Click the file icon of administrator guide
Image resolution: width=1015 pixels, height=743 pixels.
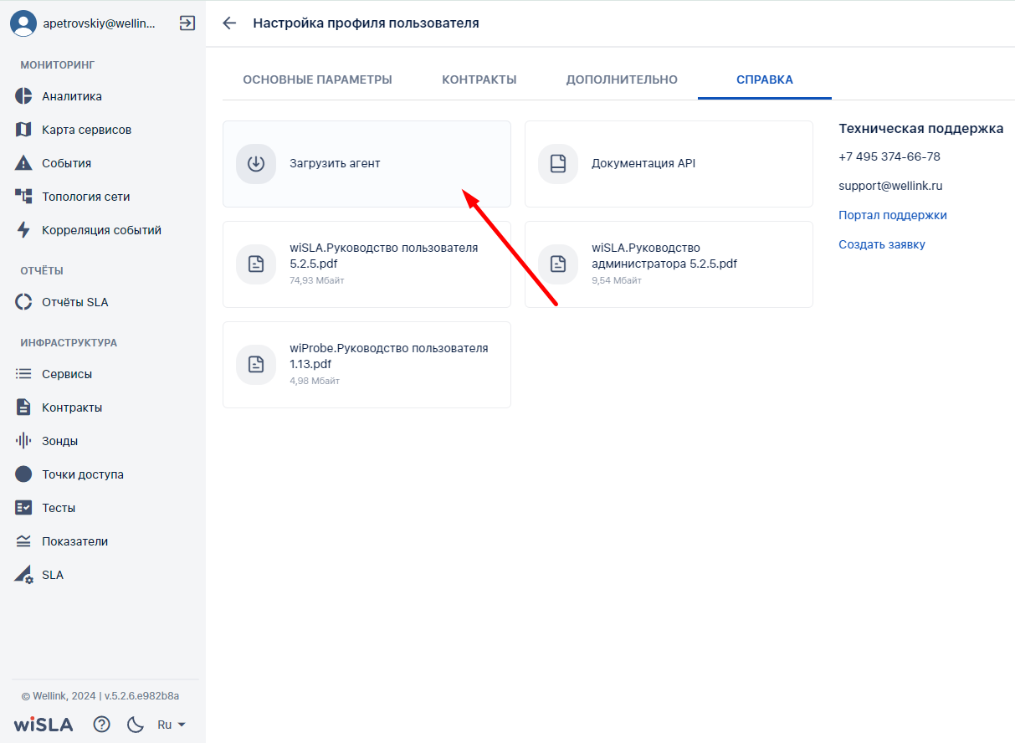(x=558, y=264)
